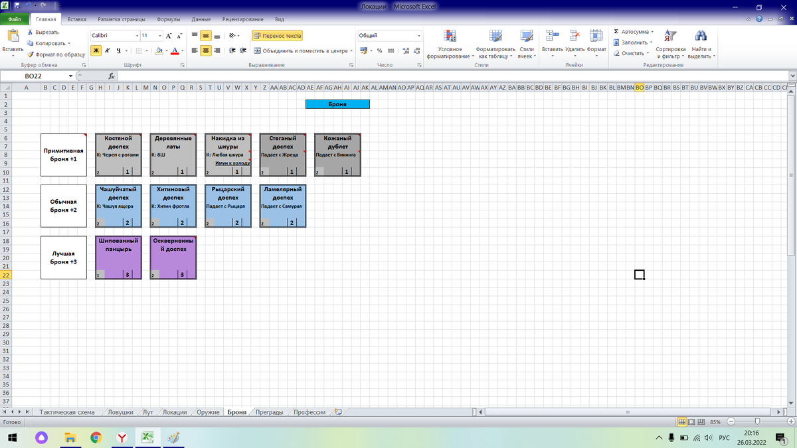The width and height of the screenshot is (797, 448).
Task: Open the font name Calibri dropdown
Action: pyautogui.click(x=137, y=35)
